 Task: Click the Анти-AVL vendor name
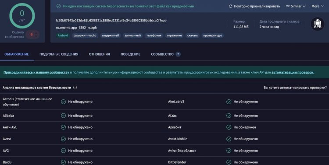[10, 127]
